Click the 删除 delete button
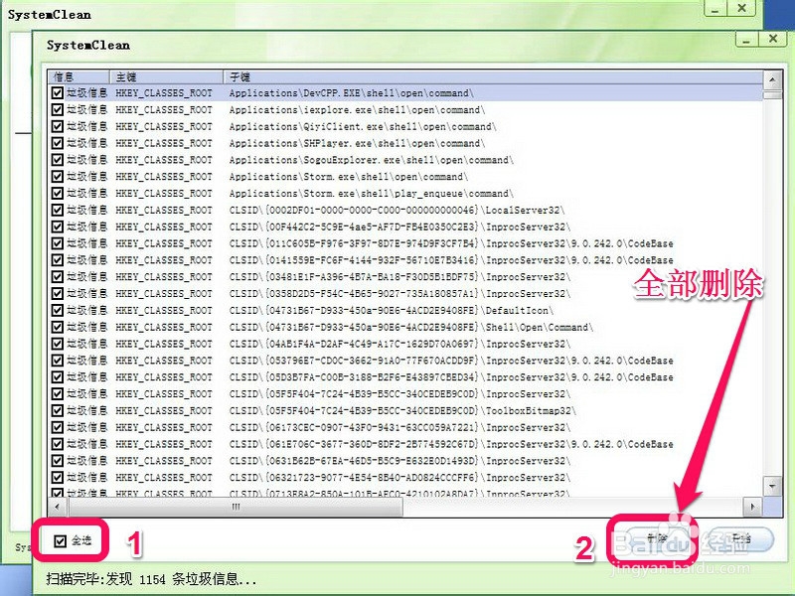795x596 pixels. point(657,539)
